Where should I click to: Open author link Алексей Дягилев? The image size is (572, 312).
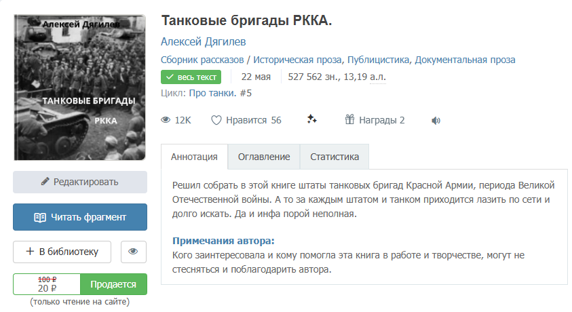click(x=204, y=42)
